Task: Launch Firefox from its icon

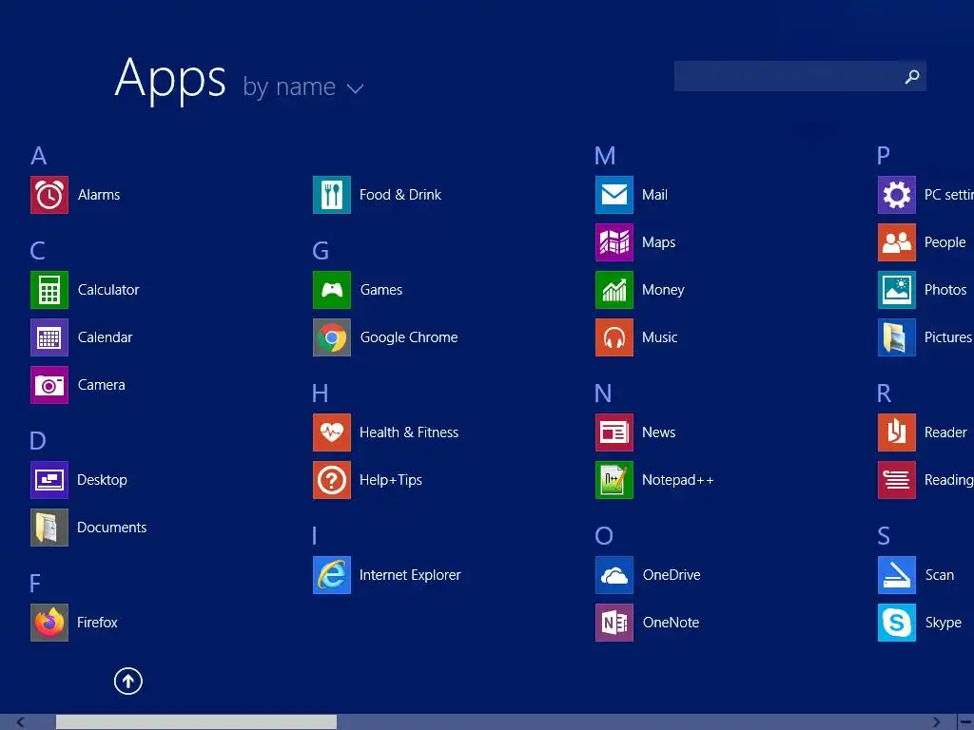Action: click(49, 623)
